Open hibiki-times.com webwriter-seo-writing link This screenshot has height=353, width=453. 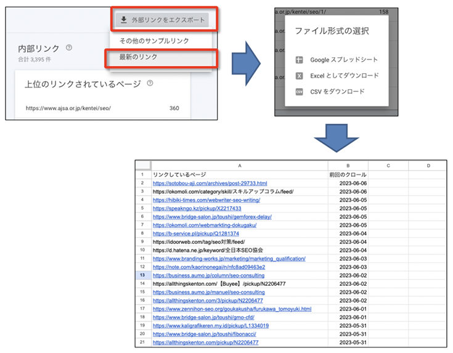[206, 200]
